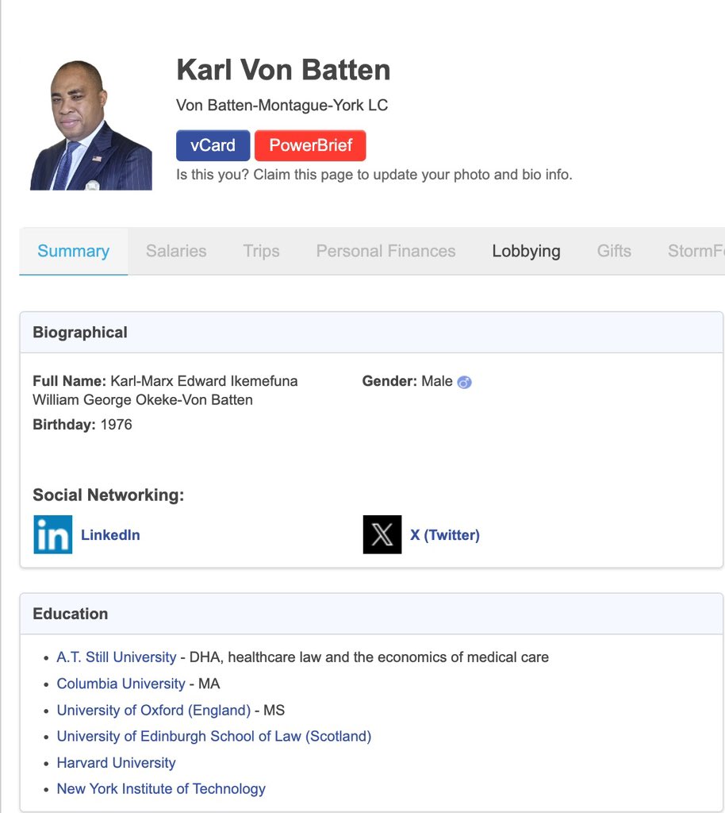
Task: Open the Salaries tab
Action: click(176, 251)
